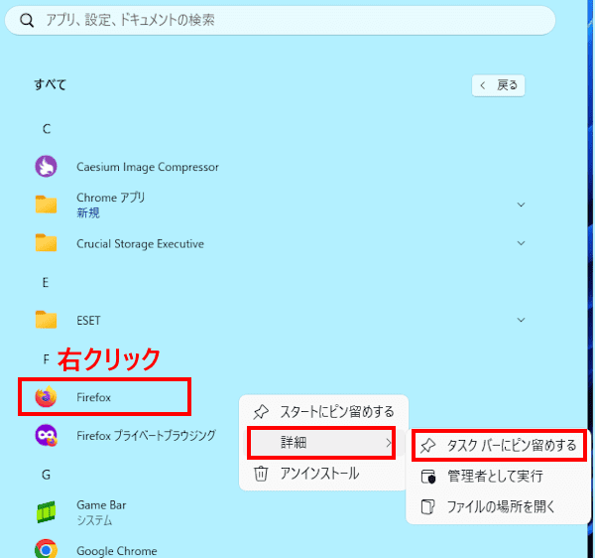
Task: Click the letter G section header
Action: tap(46, 475)
